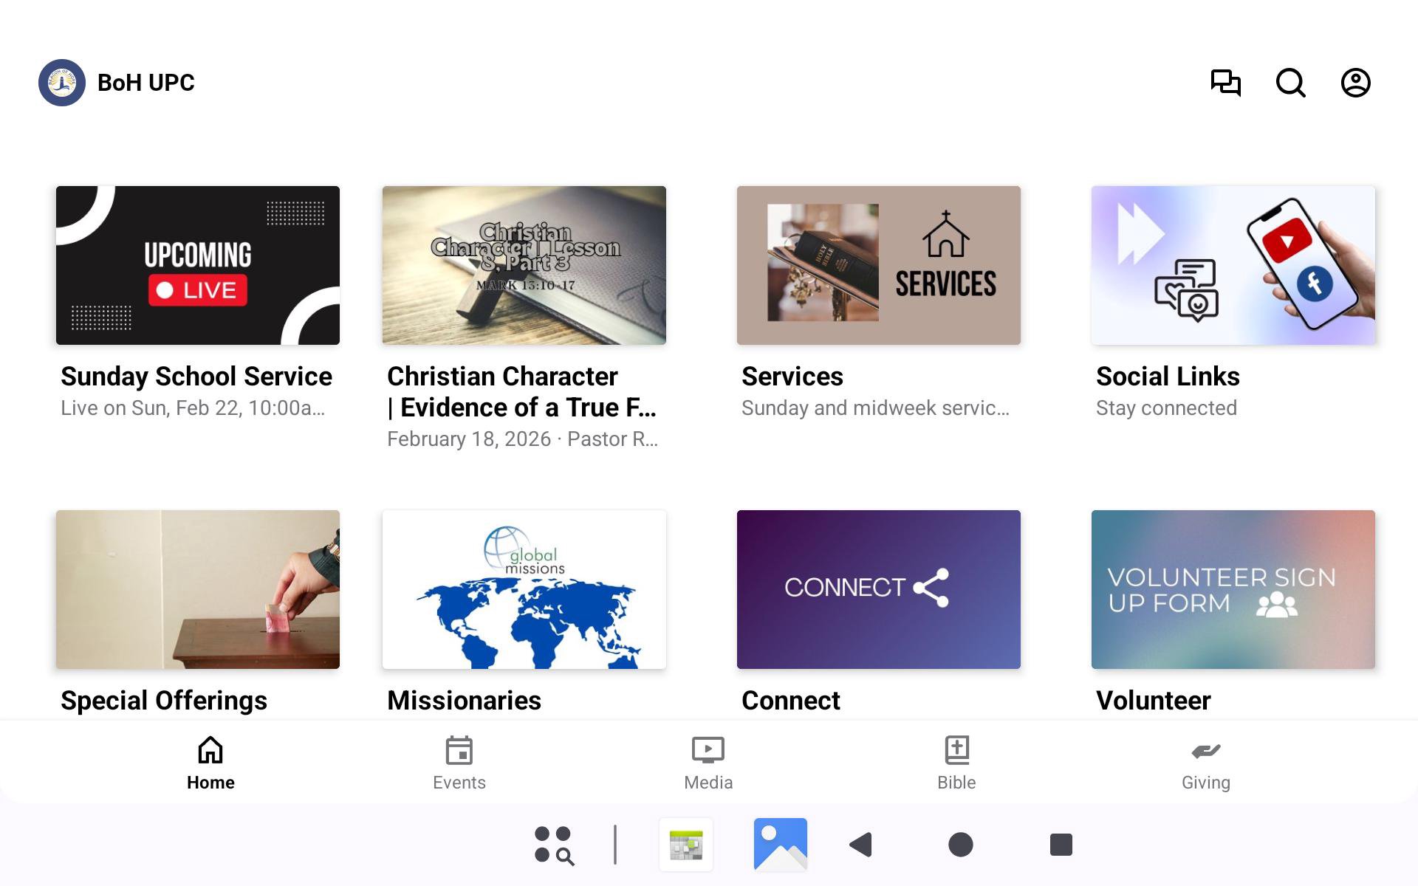Tap the search magnifier icon

(x=1290, y=83)
